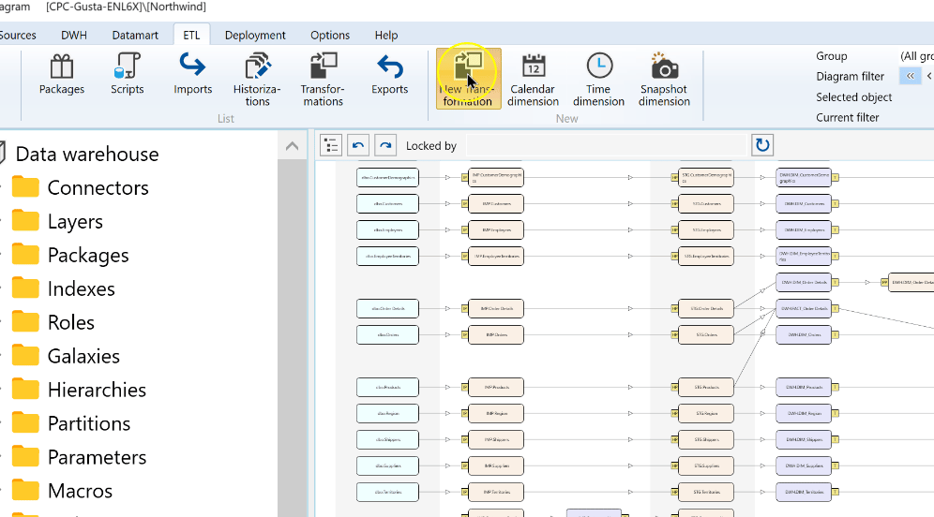
Task: Open the Sources ribbon tab
Action: tap(18, 35)
